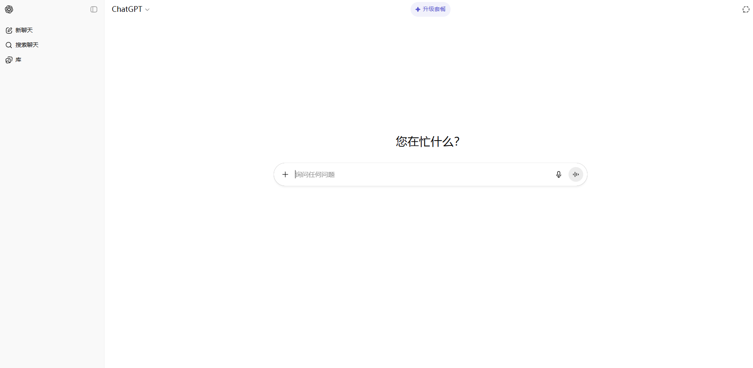Click the 升级套餐 upgrade text
Screen dimensions: 753x368
click(434, 9)
